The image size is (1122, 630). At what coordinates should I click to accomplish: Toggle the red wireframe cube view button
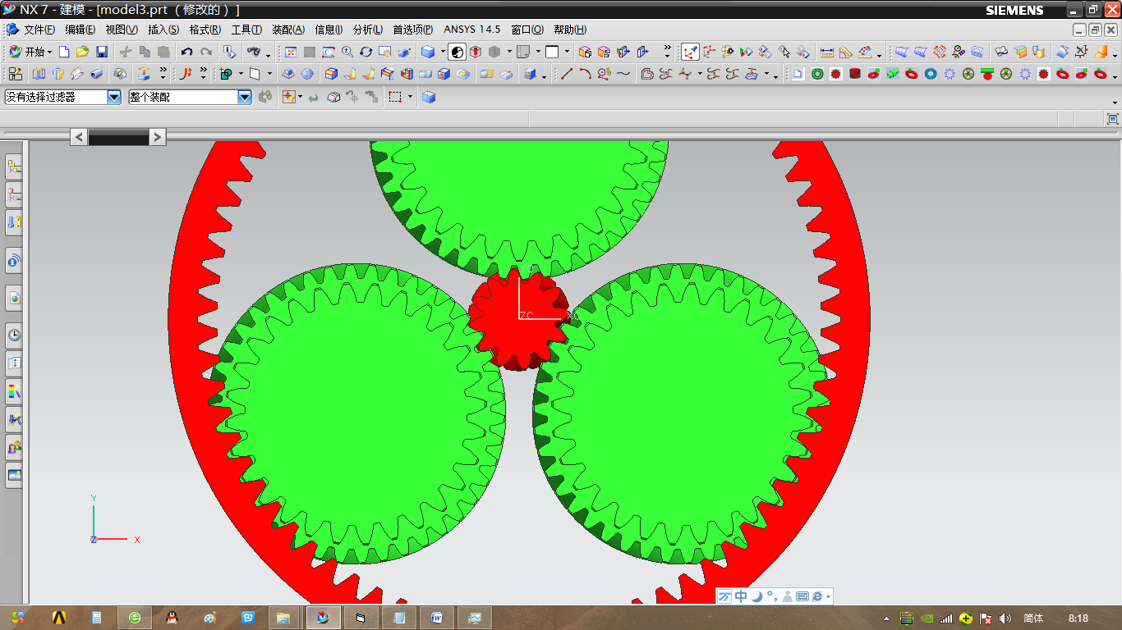[x=475, y=52]
